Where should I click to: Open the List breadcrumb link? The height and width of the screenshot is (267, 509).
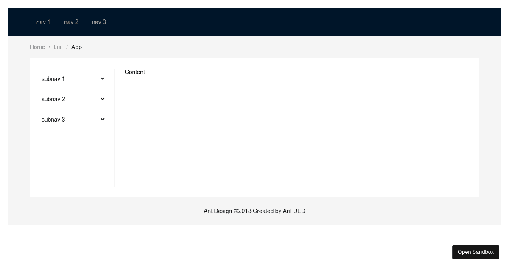pos(58,47)
